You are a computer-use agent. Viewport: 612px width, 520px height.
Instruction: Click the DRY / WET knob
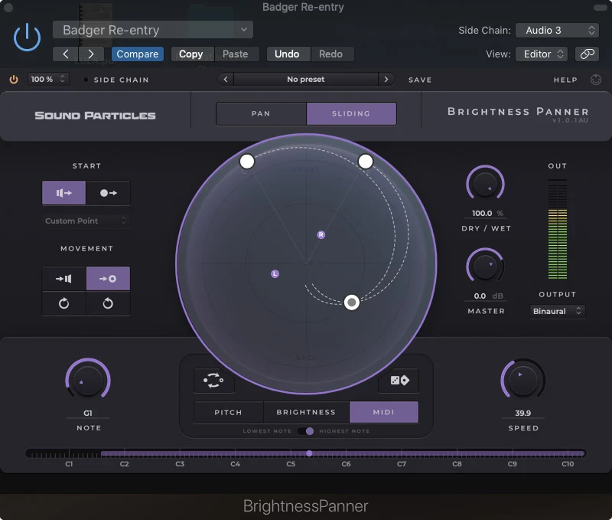(x=485, y=184)
